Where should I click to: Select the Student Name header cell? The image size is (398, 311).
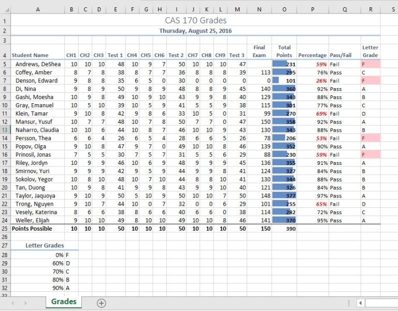(37, 52)
